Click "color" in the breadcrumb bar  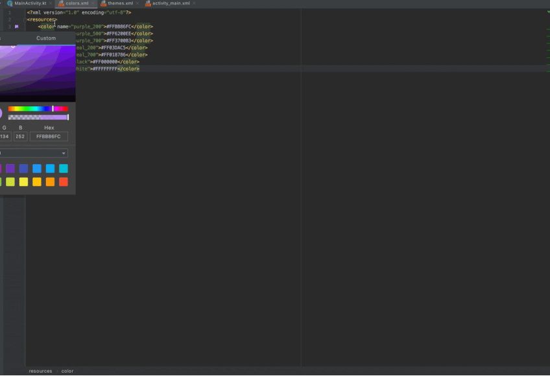click(x=66, y=370)
